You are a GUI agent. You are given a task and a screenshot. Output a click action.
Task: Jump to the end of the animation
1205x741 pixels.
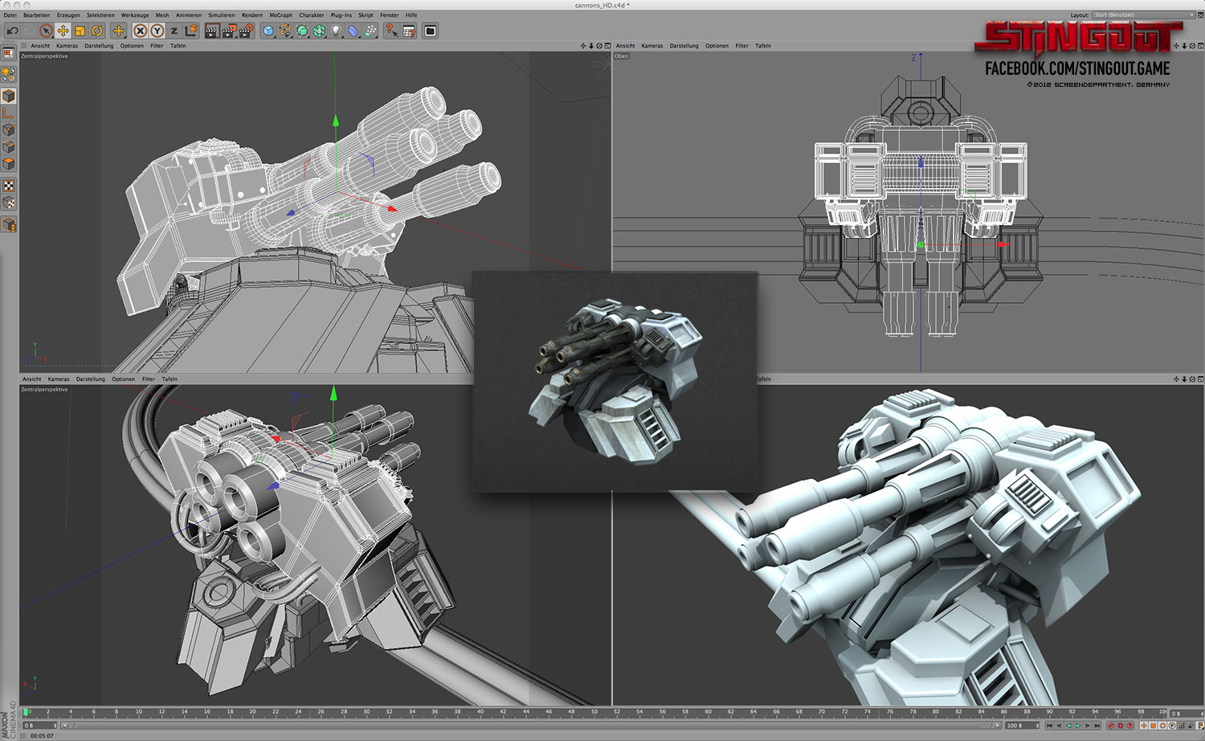click(1097, 726)
